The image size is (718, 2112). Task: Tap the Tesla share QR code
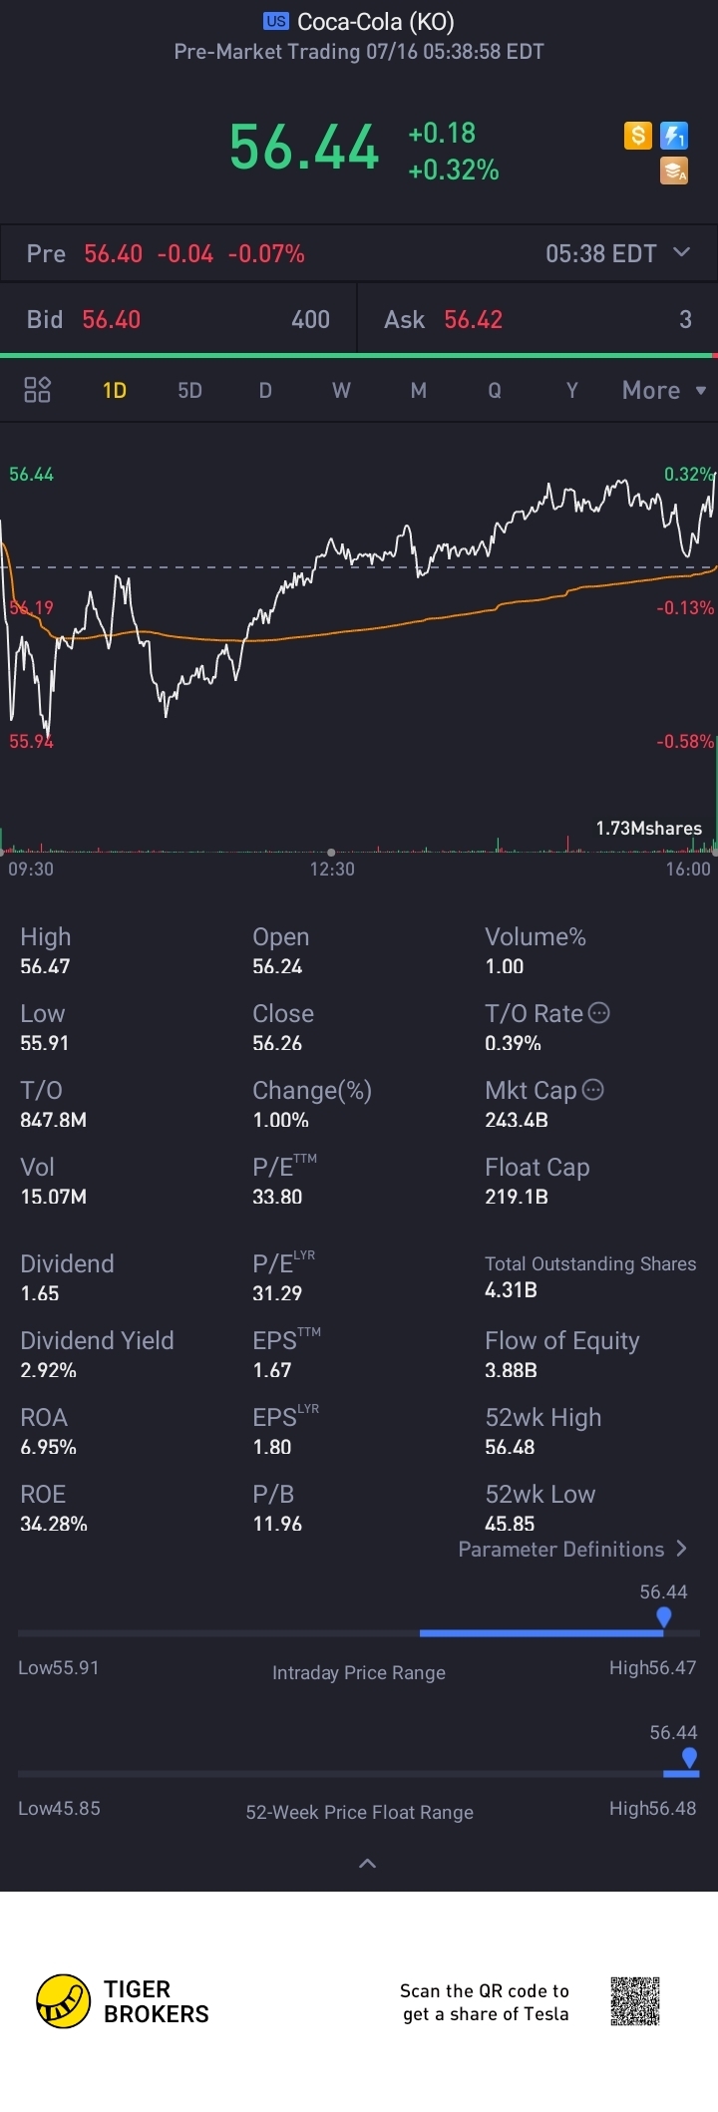(x=635, y=2000)
